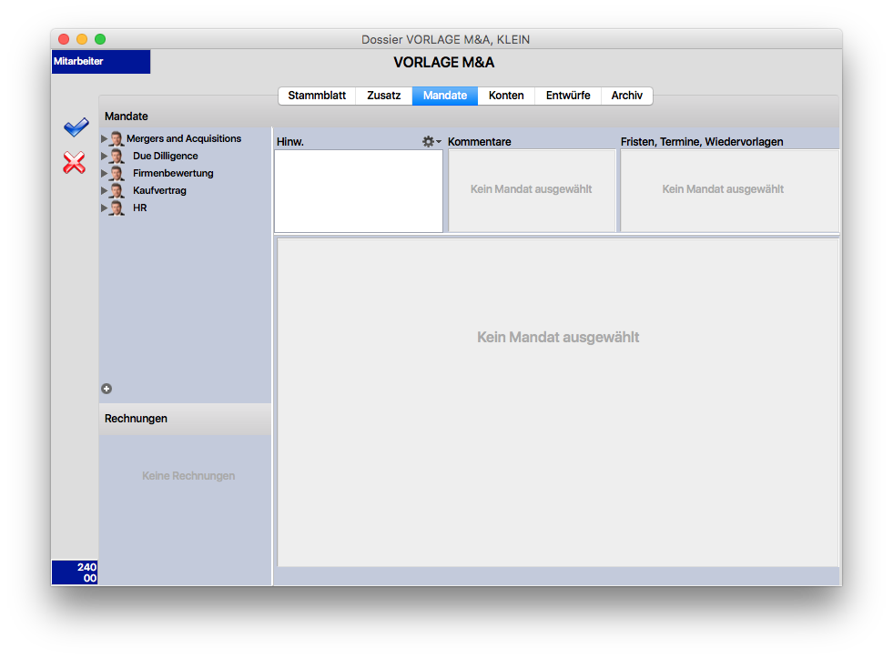
Task: Click the Fristen, Termine, Wiedervorlagen label
Action: click(702, 142)
